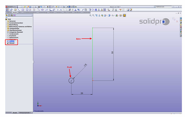This screenshot has height=117, width=185.
Task: Open the Blech tab
Action: click(x=20, y=12)
